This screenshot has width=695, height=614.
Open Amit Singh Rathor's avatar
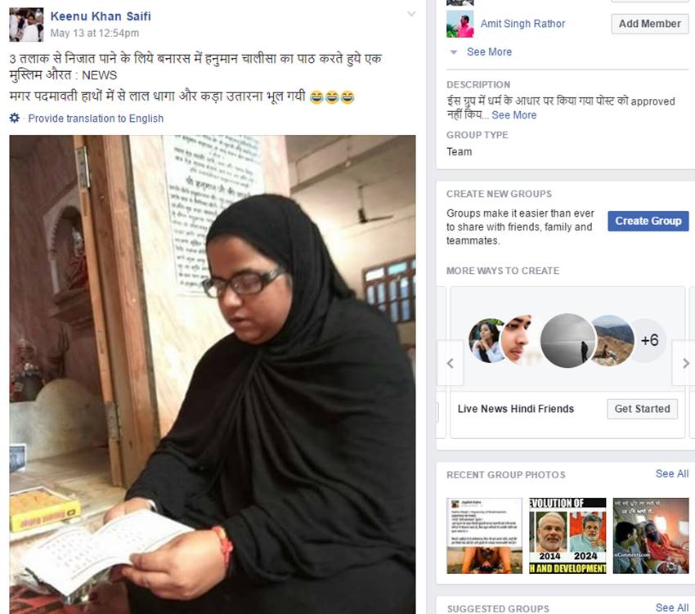coord(460,24)
